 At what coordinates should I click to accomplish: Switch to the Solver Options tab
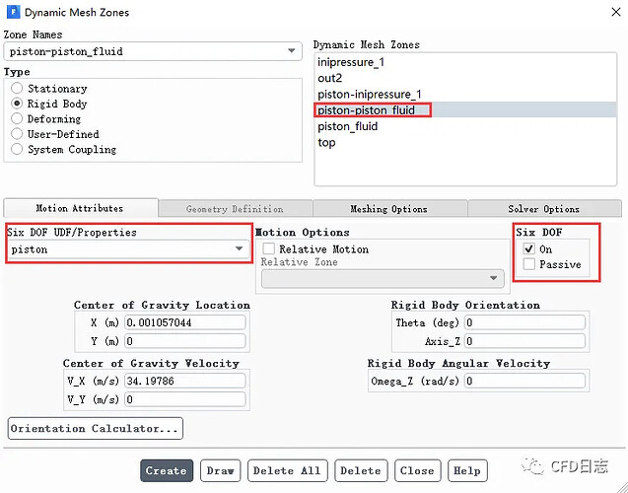tap(544, 209)
